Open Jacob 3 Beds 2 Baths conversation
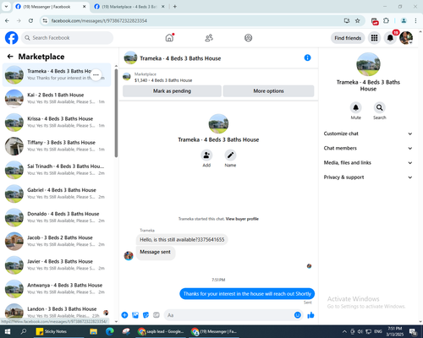The height and width of the screenshot is (338, 423). (x=57, y=241)
